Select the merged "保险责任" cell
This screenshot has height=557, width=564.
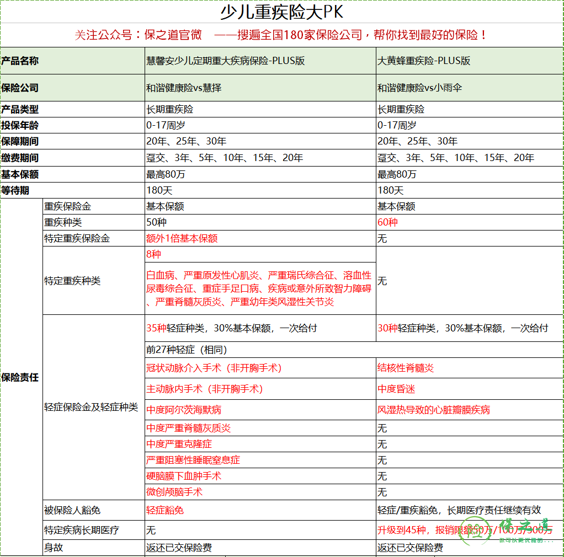[21, 377]
